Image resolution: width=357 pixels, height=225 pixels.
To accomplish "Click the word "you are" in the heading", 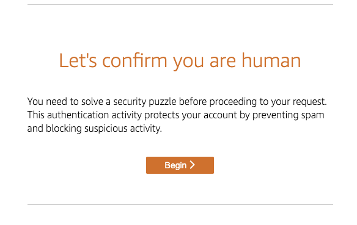I will pyautogui.click(x=204, y=62).
